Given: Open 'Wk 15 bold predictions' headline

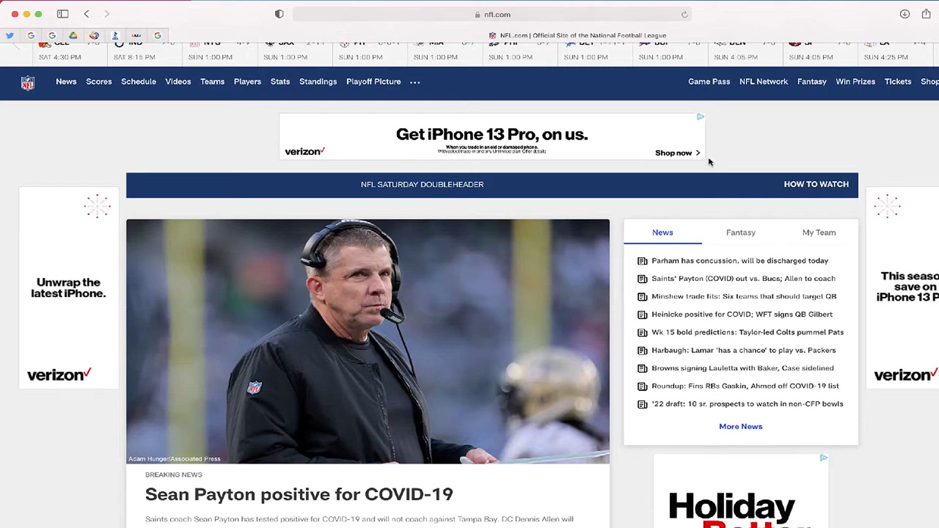Looking at the screenshot, I should [747, 332].
